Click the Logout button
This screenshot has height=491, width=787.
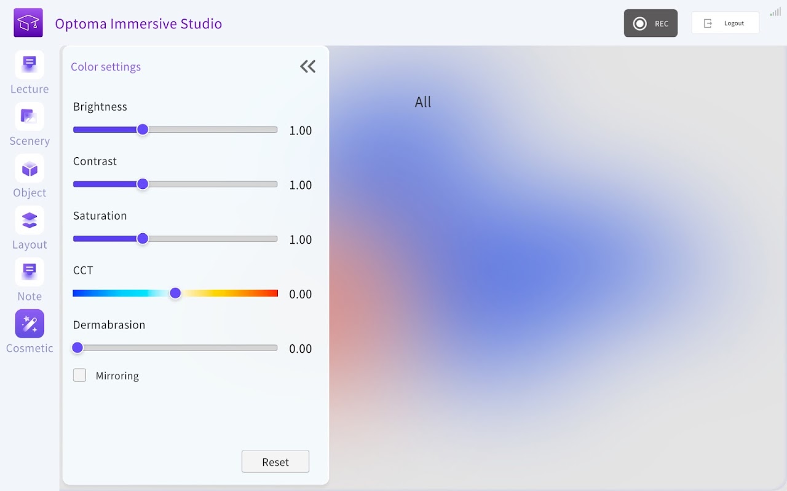point(725,23)
